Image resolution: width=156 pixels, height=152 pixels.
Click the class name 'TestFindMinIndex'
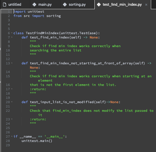coord(42,33)
